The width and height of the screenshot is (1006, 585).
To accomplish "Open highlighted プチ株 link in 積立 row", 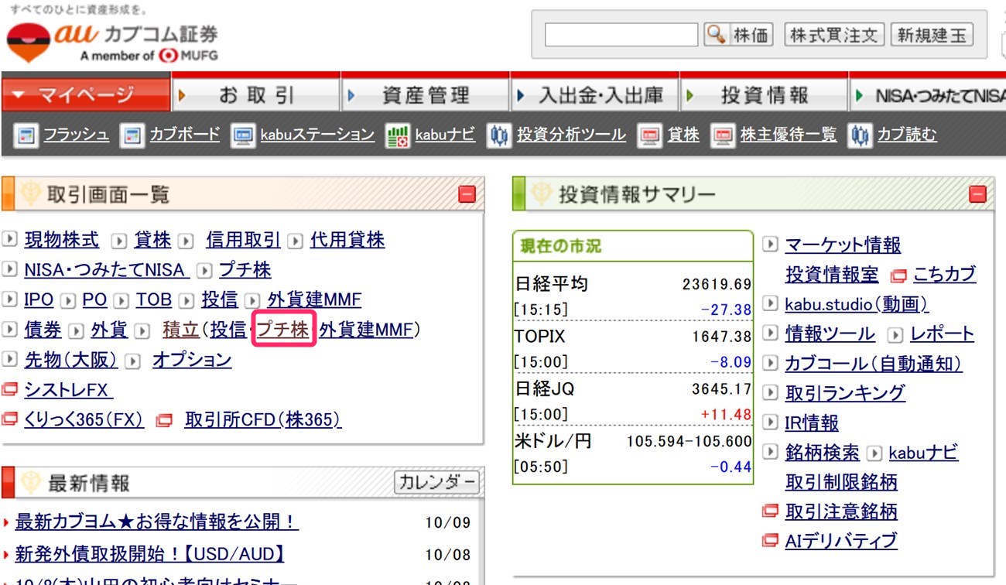I will point(282,330).
